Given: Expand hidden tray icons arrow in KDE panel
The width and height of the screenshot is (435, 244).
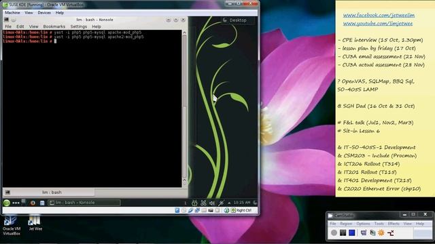Looking at the screenshot, I should click(229, 203).
